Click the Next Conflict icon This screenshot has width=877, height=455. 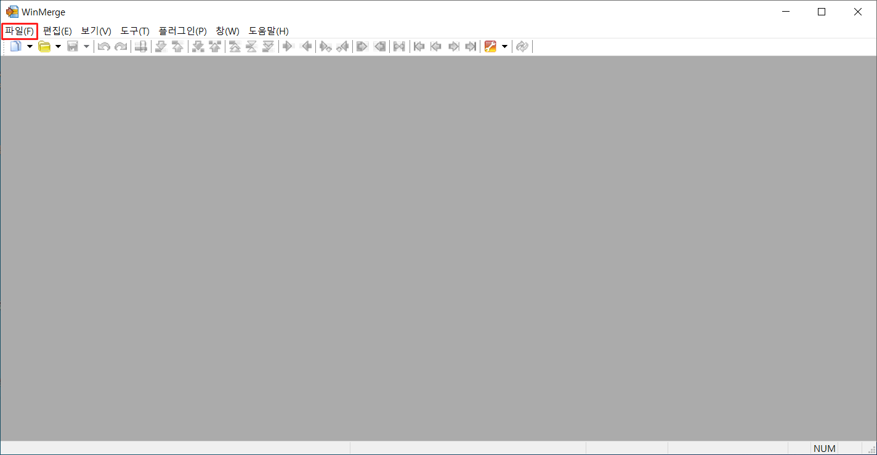(198, 46)
